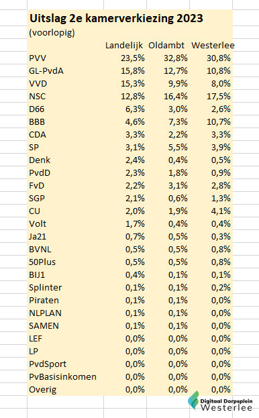Select the title cell Uitslag 2e kamerverkiezing 2023

pos(116,18)
